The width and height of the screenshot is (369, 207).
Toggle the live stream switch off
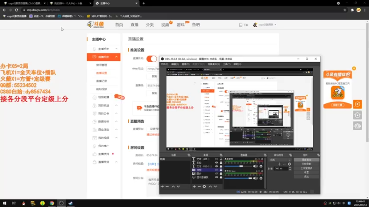coord(152,59)
